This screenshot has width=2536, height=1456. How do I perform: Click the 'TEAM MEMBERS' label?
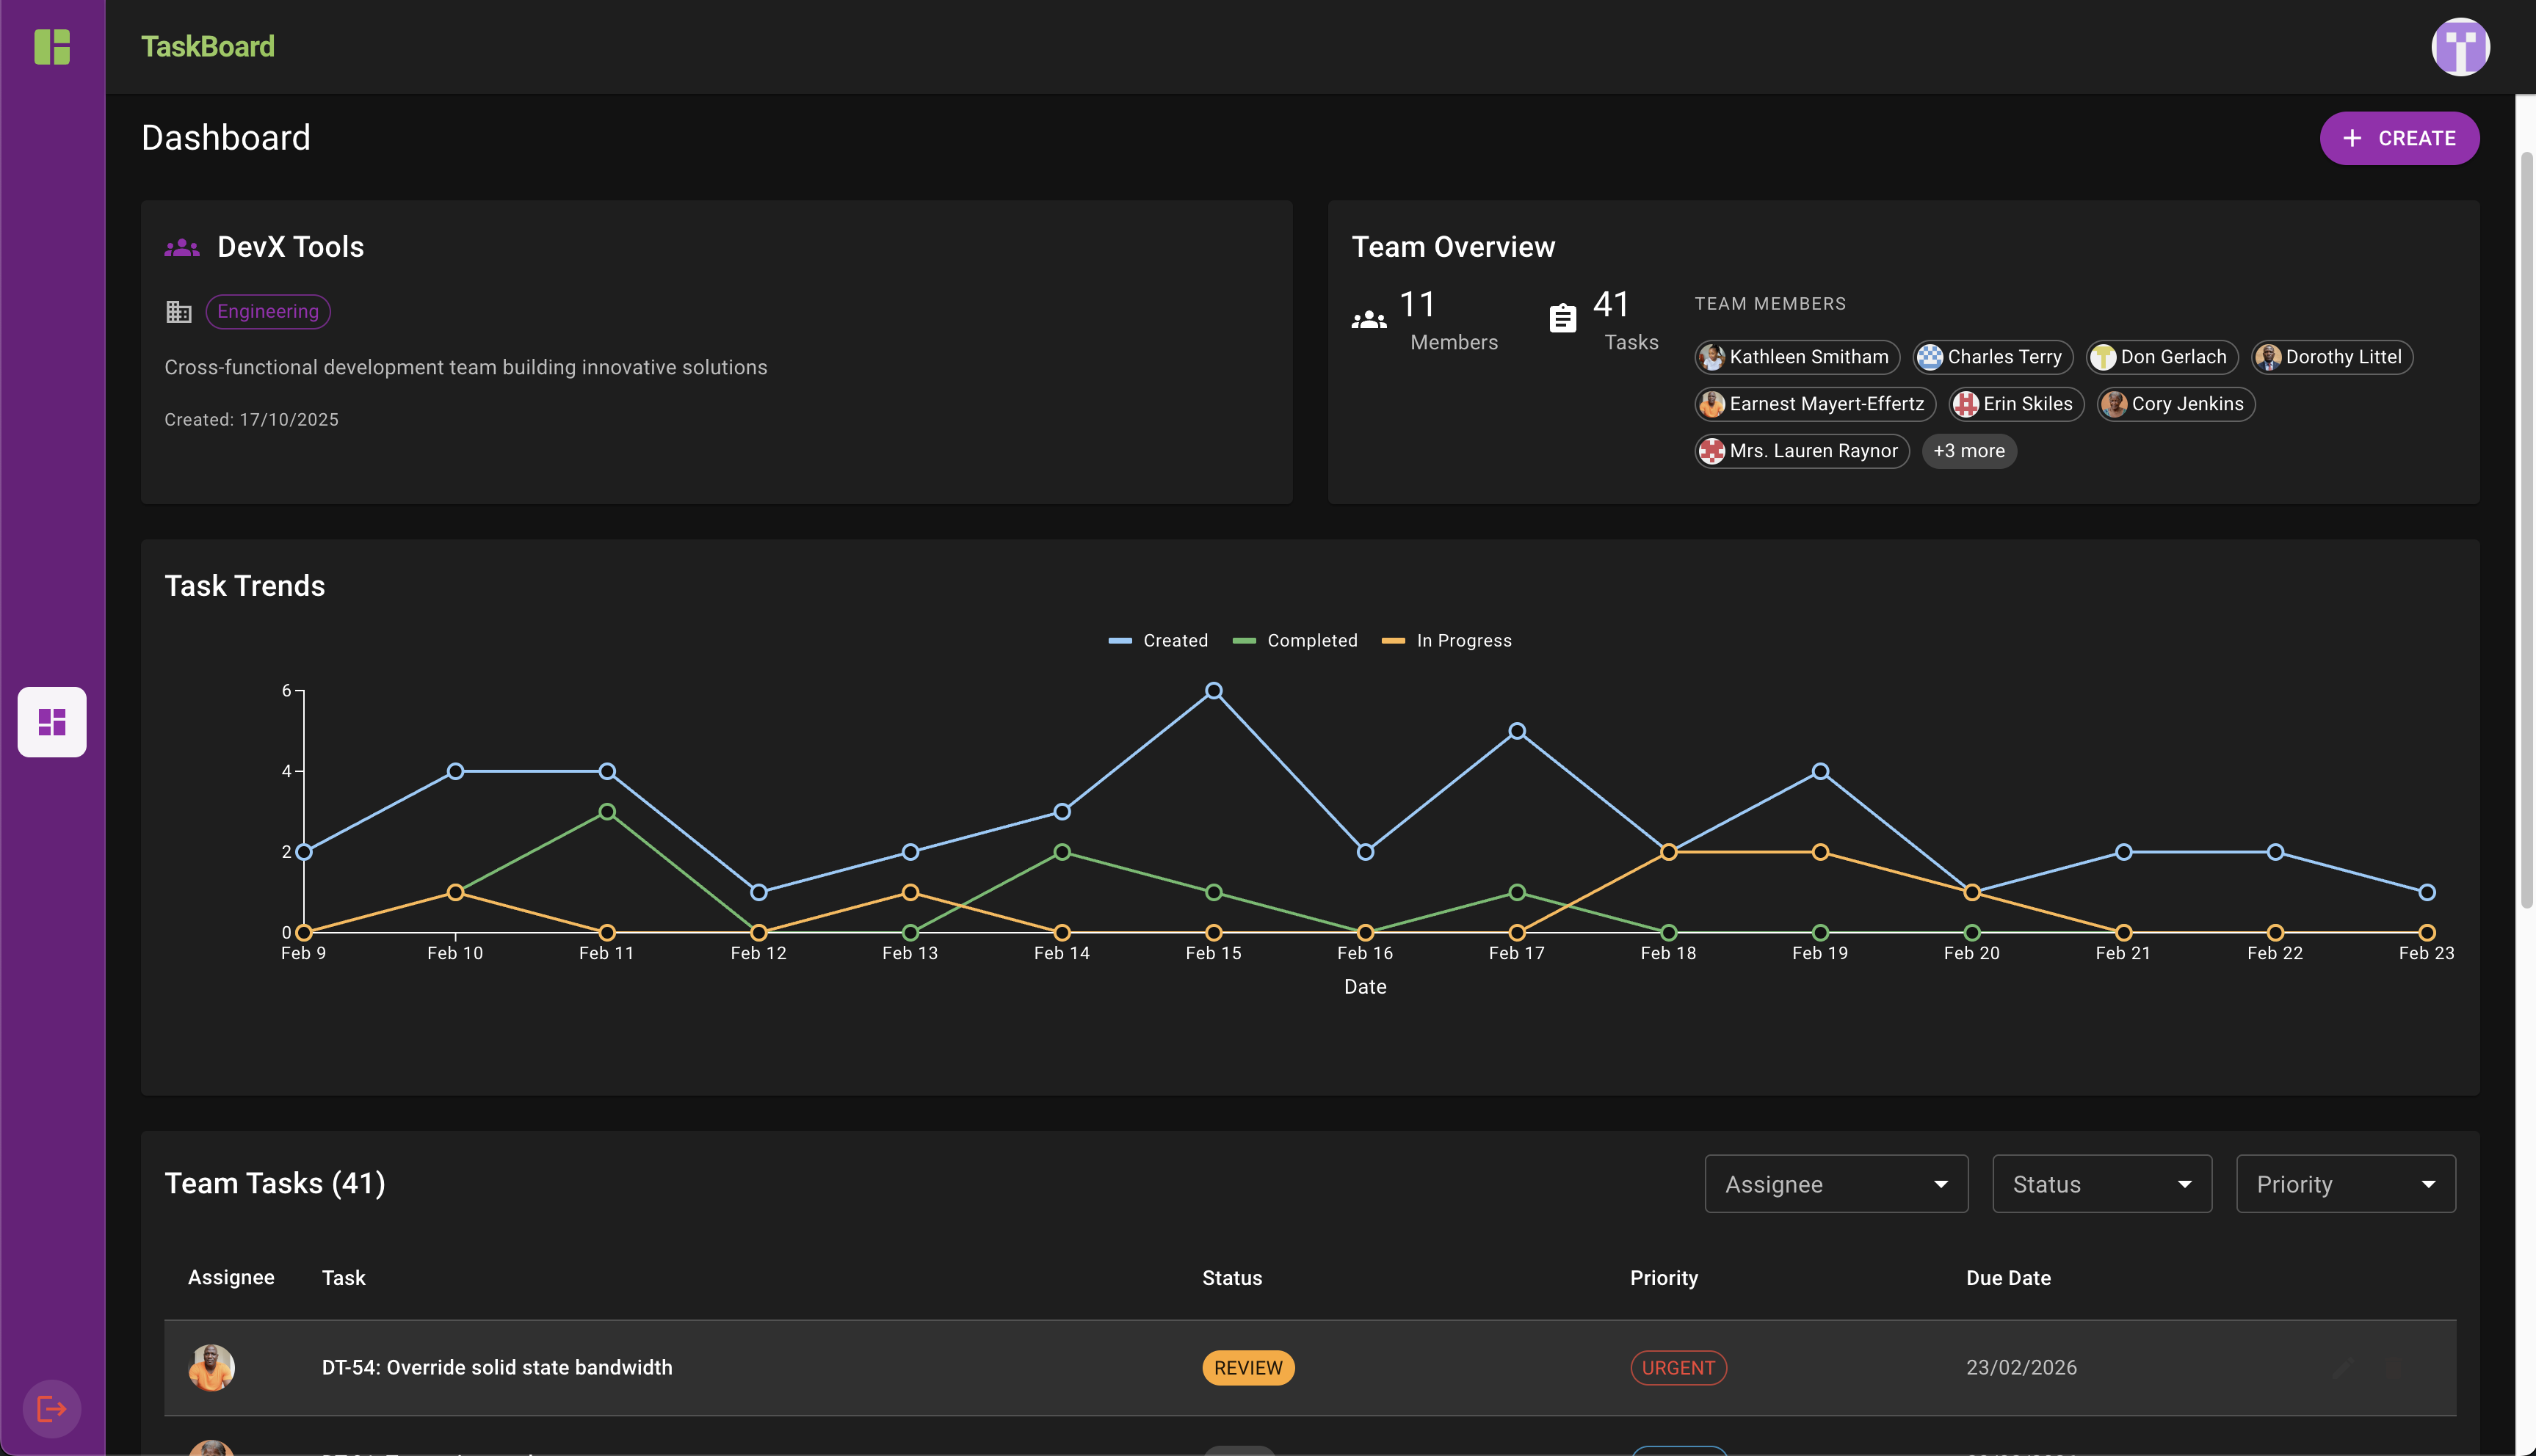click(x=1769, y=304)
